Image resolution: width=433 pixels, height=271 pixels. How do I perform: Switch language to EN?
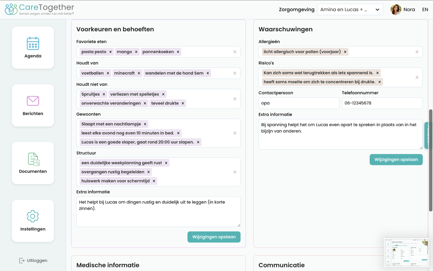[425, 9]
